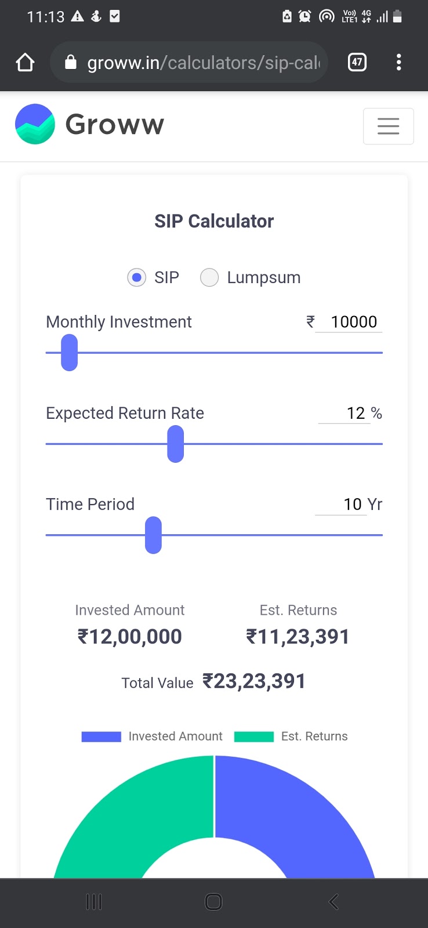
Task: Click the Time Period slider handle
Action: [153, 535]
